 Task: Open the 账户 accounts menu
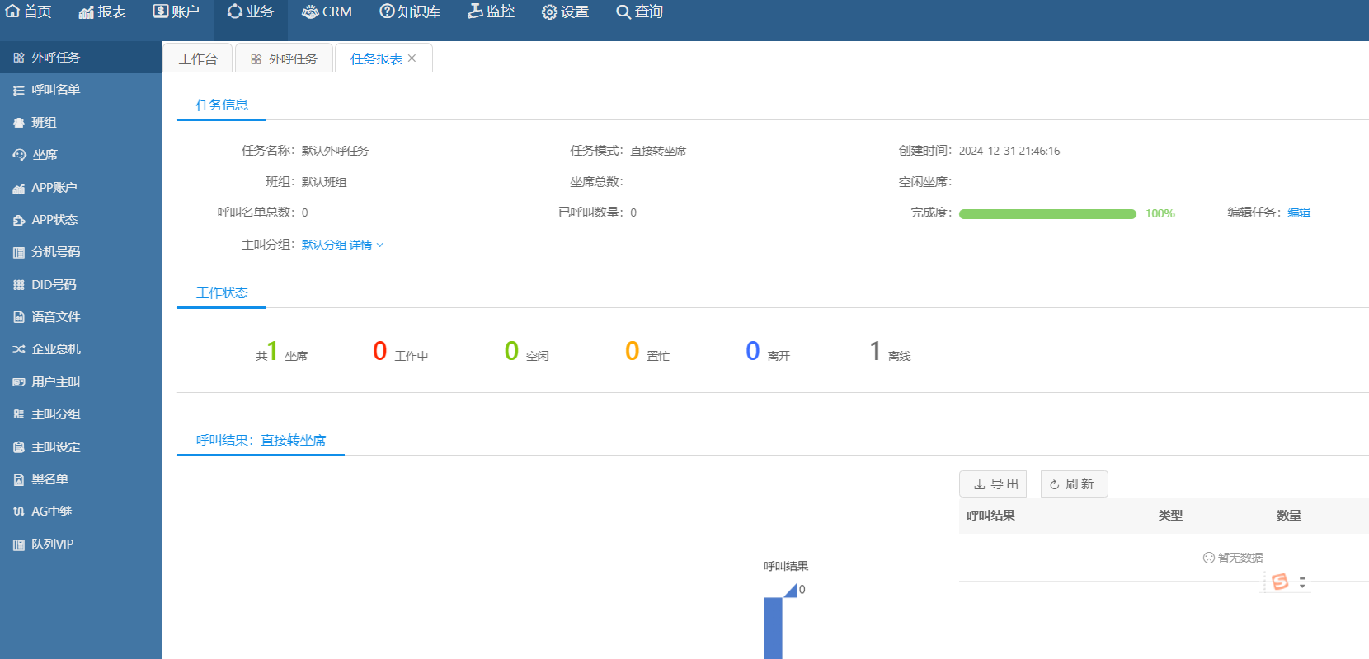pyautogui.click(x=176, y=12)
